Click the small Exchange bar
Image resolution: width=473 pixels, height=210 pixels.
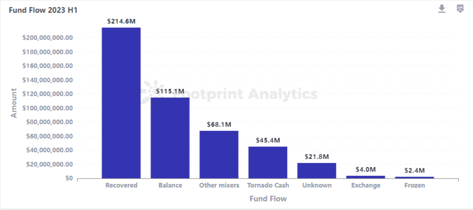(x=366, y=177)
